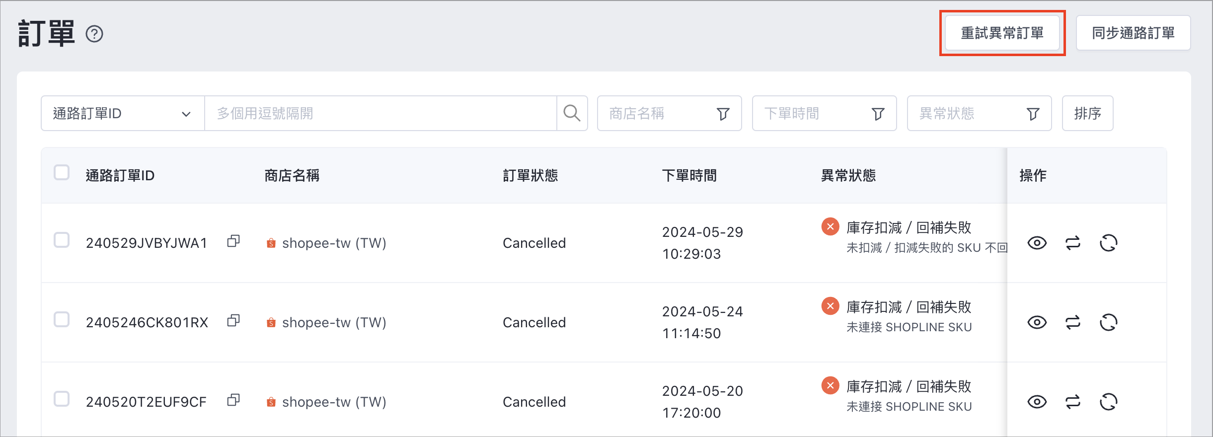Click the swap arrows icon for 240529JVBYJWA1
The width and height of the screenshot is (1213, 437).
(x=1073, y=243)
